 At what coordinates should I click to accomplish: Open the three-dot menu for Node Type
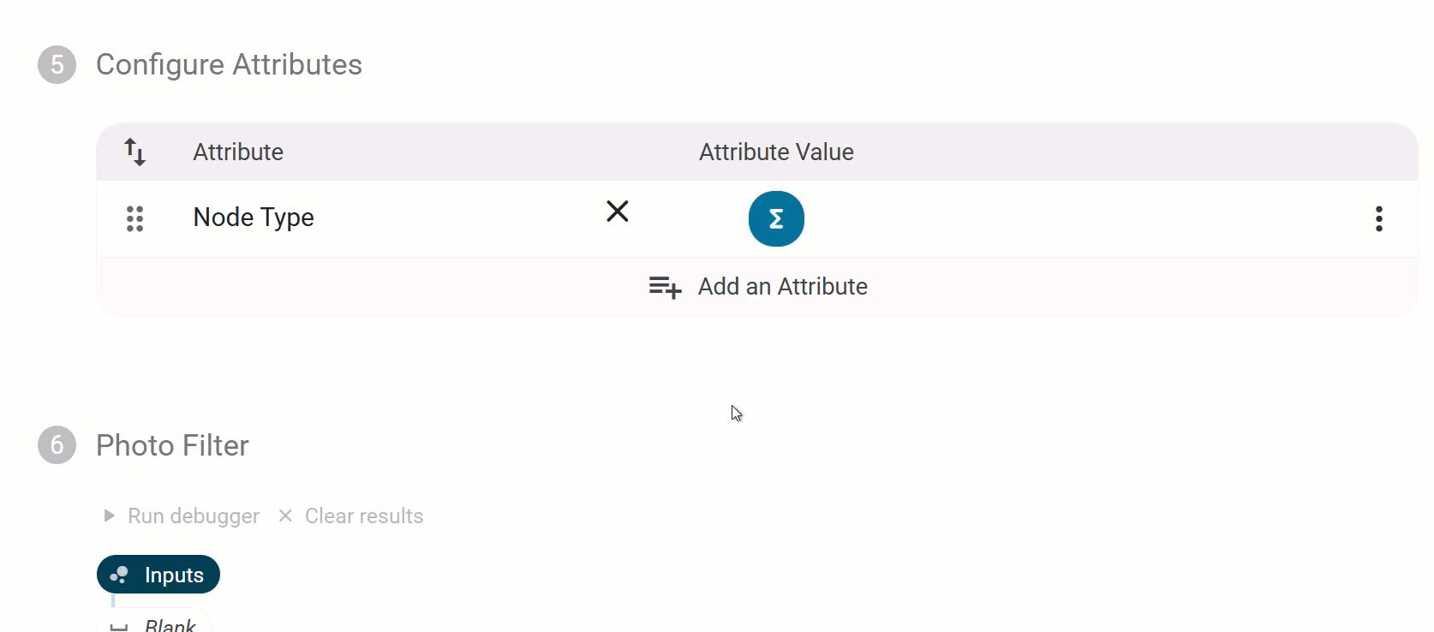point(1378,218)
